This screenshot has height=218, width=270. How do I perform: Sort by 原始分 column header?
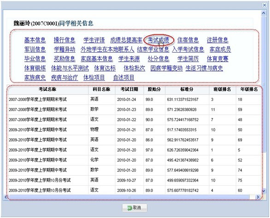point(154,89)
